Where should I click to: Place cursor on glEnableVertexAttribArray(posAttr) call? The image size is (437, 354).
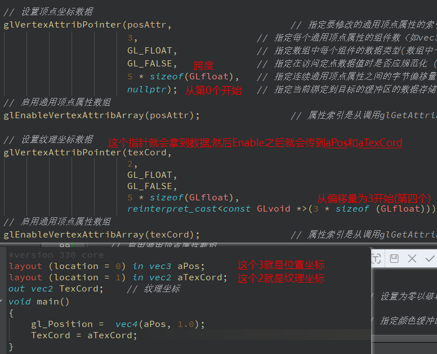[101, 115]
